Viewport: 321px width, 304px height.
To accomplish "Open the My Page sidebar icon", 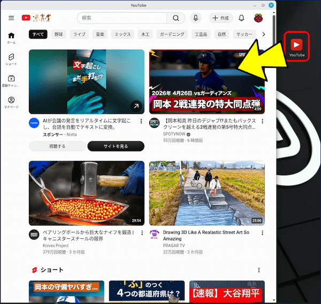I will point(11,102).
